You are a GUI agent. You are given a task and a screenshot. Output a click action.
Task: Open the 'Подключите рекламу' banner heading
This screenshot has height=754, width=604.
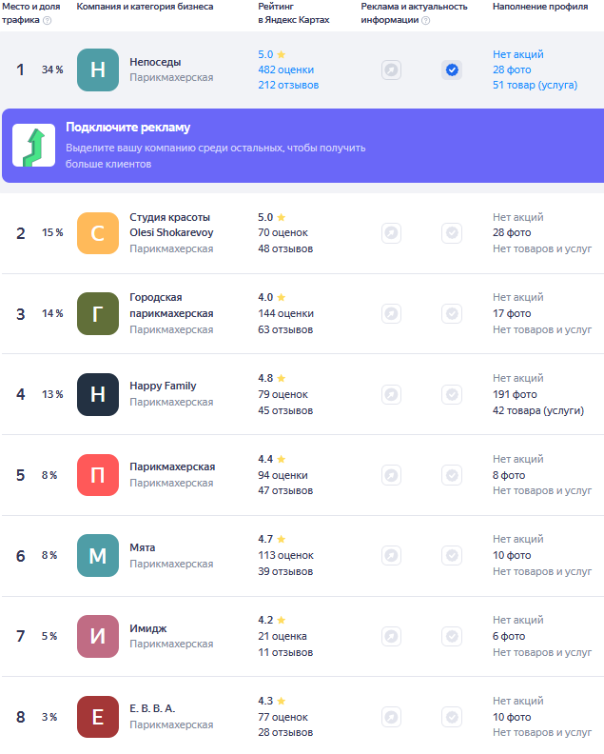click(x=127, y=128)
